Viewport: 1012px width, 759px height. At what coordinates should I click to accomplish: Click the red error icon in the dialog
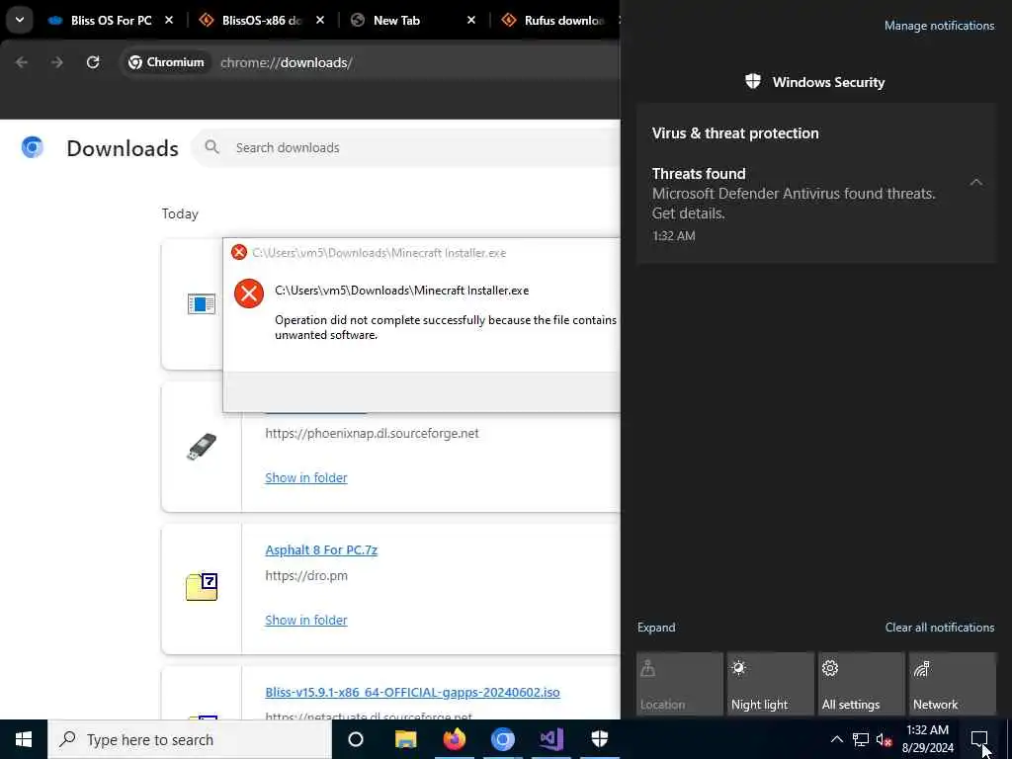pyautogui.click(x=249, y=294)
